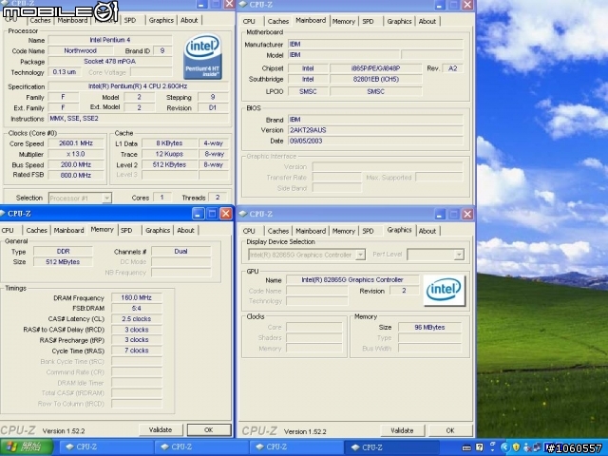Open Processor #1 selection dropdown
Viewport: 608px width, 456px height.
tap(106, 198)
